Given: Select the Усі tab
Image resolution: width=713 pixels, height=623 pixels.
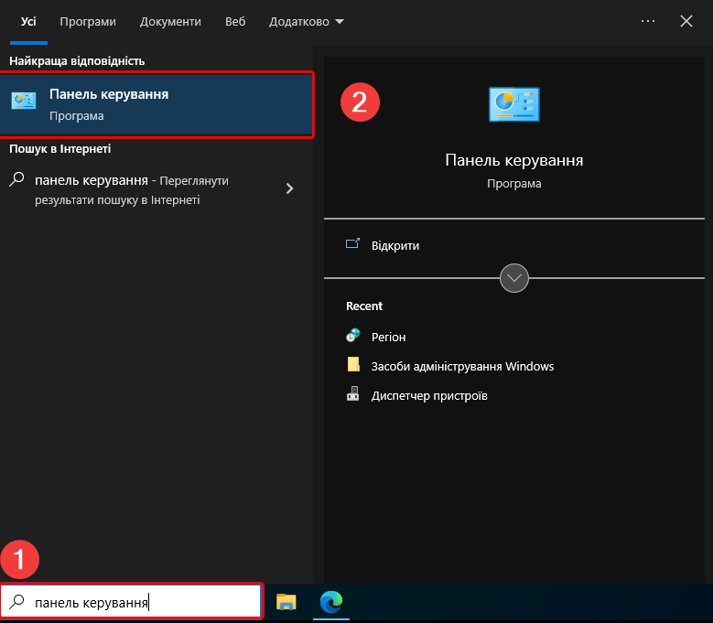Looking at the screenshot, I should point(28,21).
